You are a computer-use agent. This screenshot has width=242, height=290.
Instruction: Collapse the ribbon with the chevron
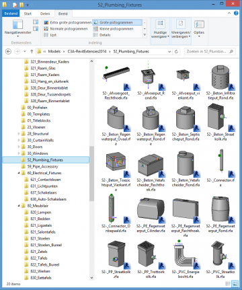(x=229, y=13)
